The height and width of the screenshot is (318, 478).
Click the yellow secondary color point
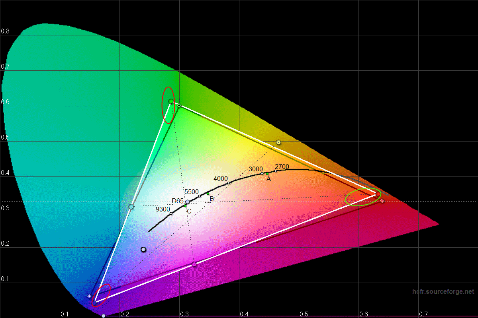click(278, 142)
